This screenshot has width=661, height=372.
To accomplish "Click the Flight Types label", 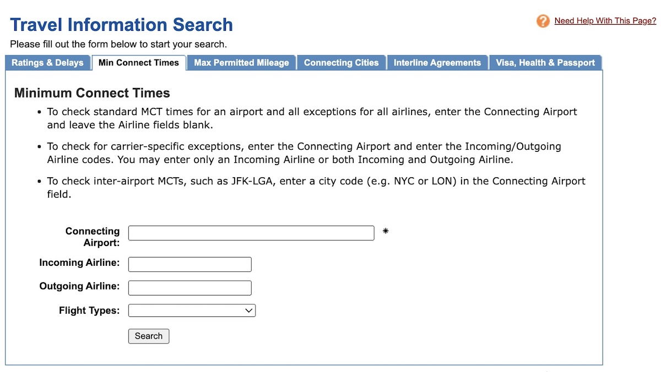I will pos(89,310).
